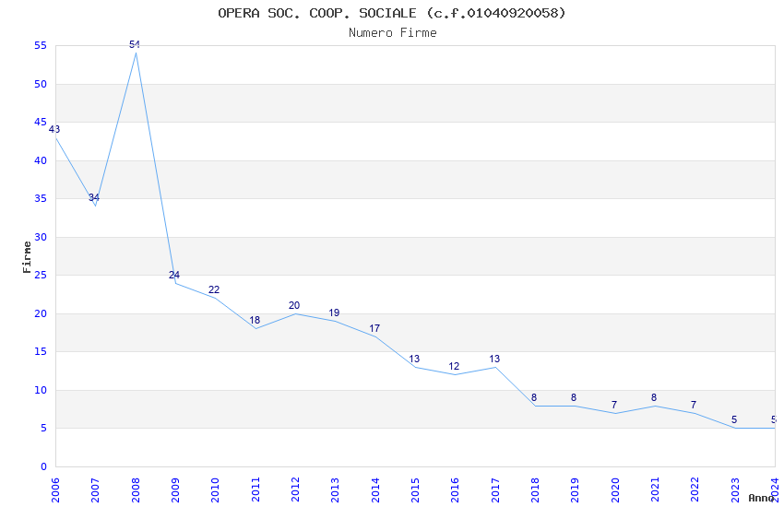Screen dimensions: 784x507
Task: Click x-axis year 2019
Action: point(575,490)
